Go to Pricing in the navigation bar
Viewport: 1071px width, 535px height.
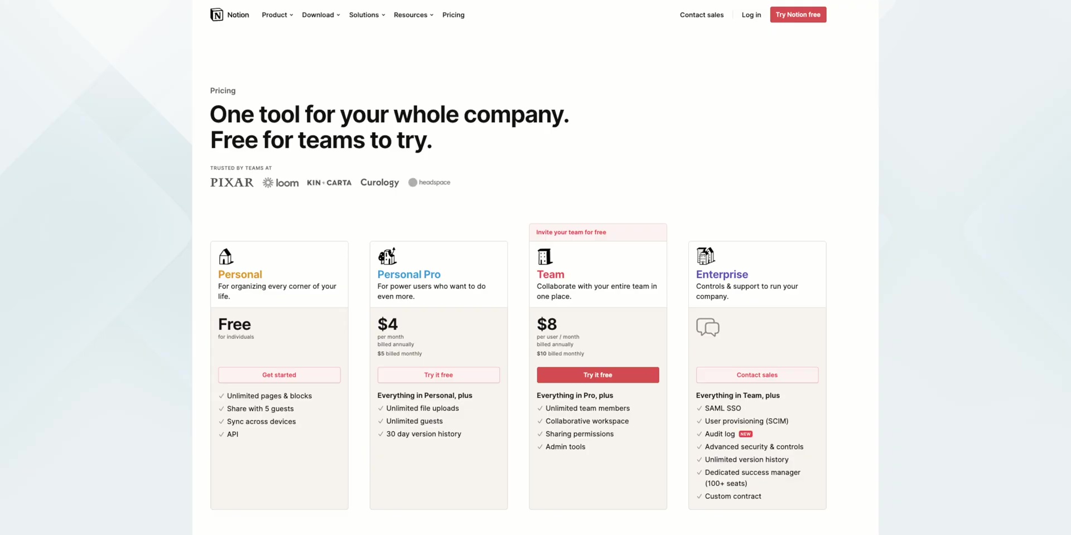coord(454,15)
